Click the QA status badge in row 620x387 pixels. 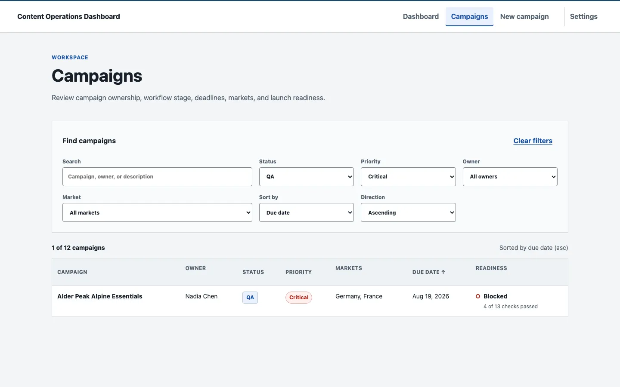(250, 298)
